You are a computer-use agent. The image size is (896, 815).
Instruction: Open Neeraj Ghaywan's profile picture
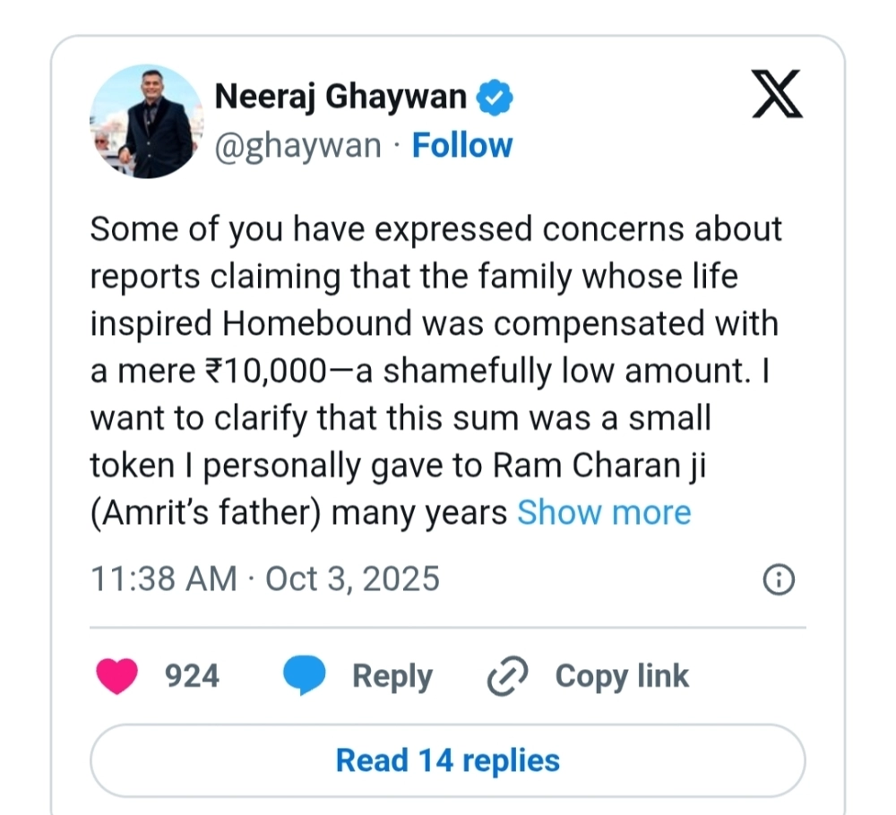tap(146, 122)
